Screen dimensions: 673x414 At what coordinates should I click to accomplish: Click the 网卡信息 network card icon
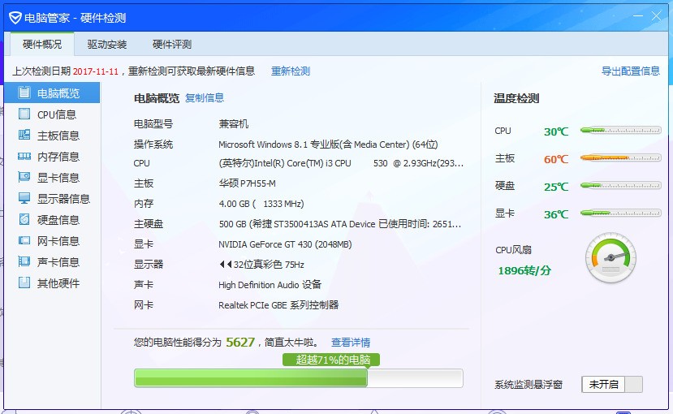click(24, 240)
